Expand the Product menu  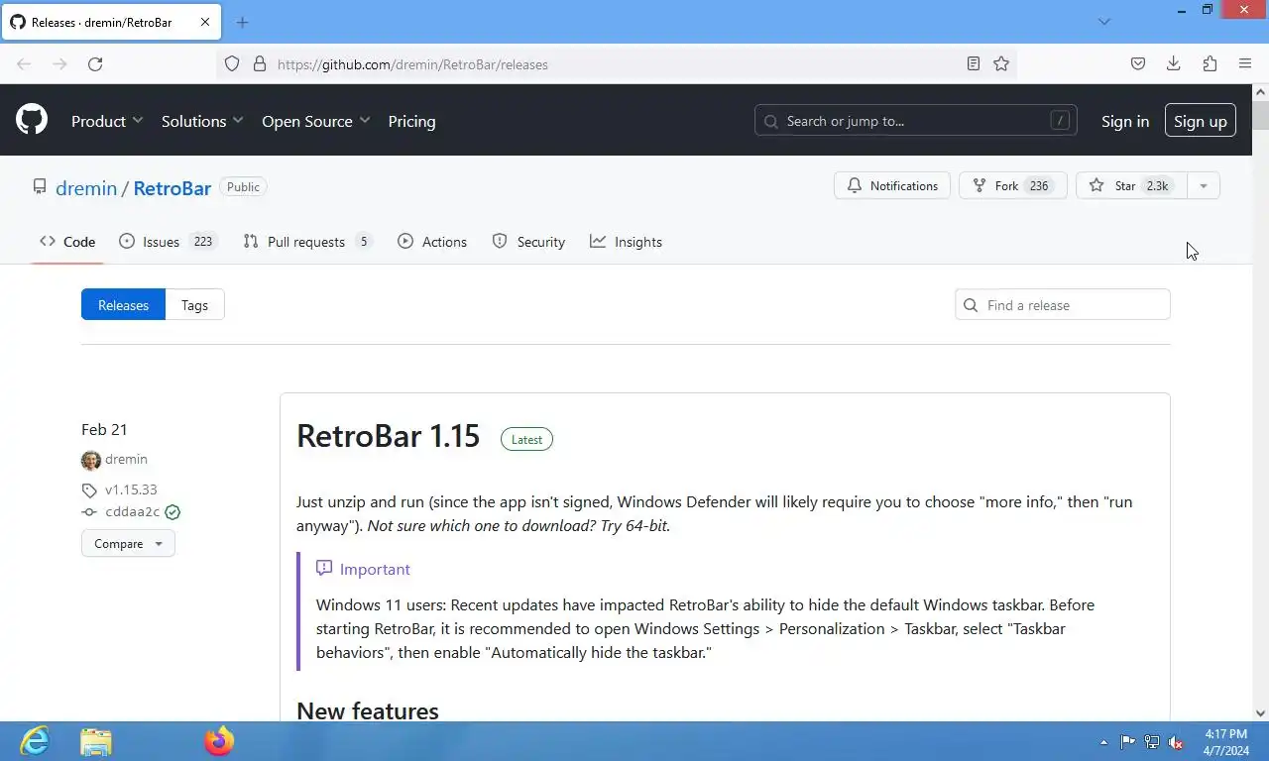pyautogui.click(x=107, y=121)
